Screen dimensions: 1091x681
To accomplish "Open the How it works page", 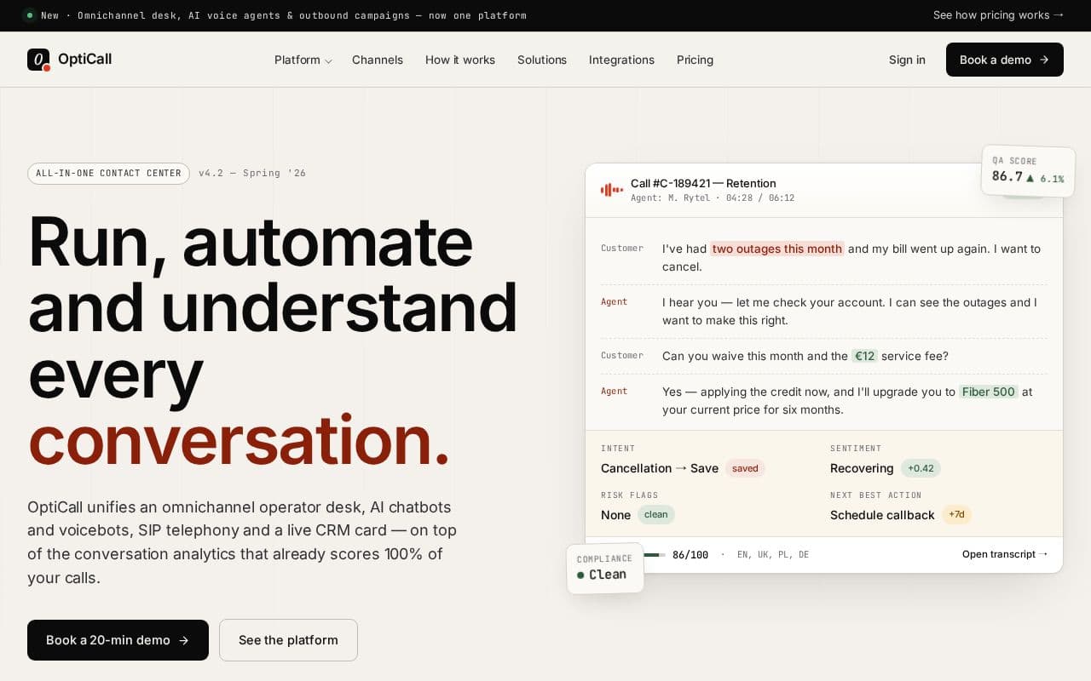I will [x=460, y=60].
